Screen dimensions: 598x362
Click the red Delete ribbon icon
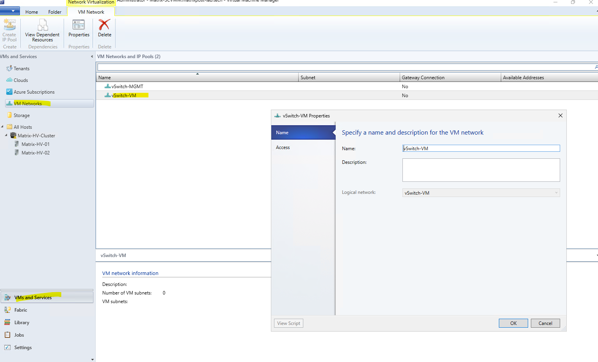tap(104, 25)
